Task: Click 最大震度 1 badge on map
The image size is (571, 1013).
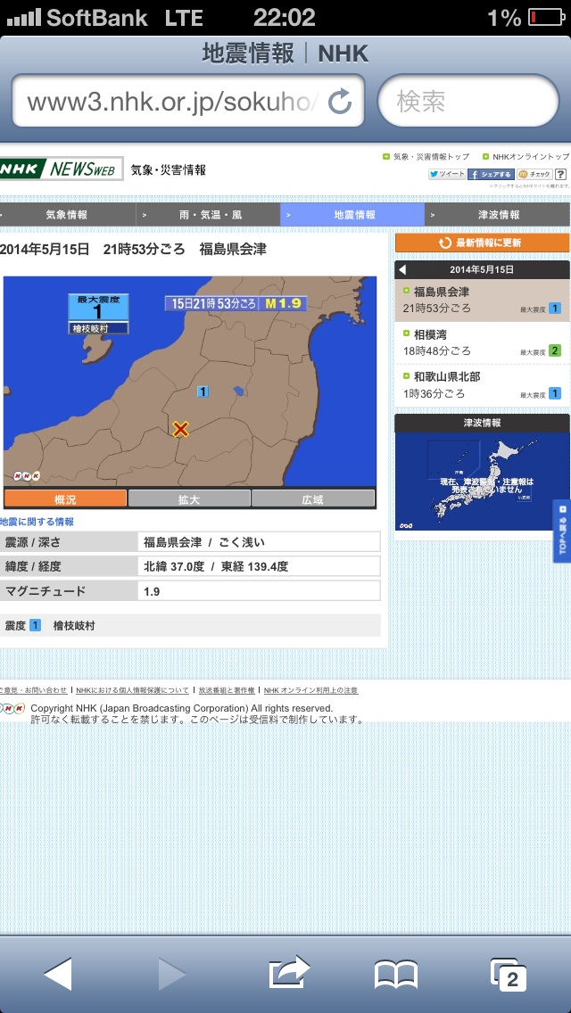Action: [x=98, y=309]
